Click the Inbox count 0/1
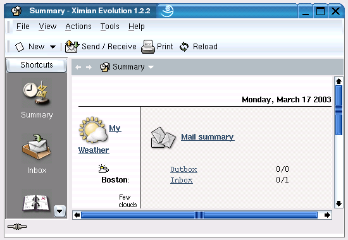This screenshot has height=240, width=348. (x=282, y=180)
